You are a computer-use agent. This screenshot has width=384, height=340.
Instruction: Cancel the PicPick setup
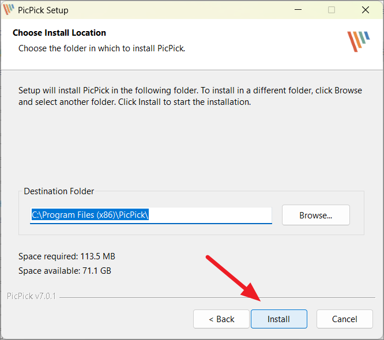(x=345, y=319)
